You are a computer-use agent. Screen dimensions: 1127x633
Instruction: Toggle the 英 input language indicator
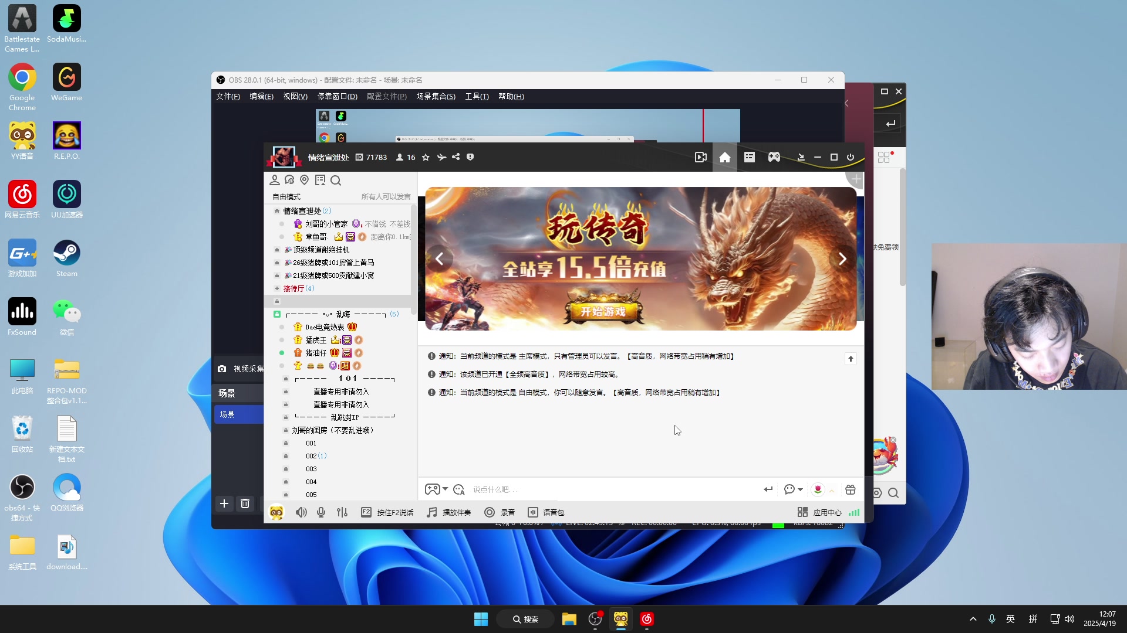click(x=1010, y=619)
